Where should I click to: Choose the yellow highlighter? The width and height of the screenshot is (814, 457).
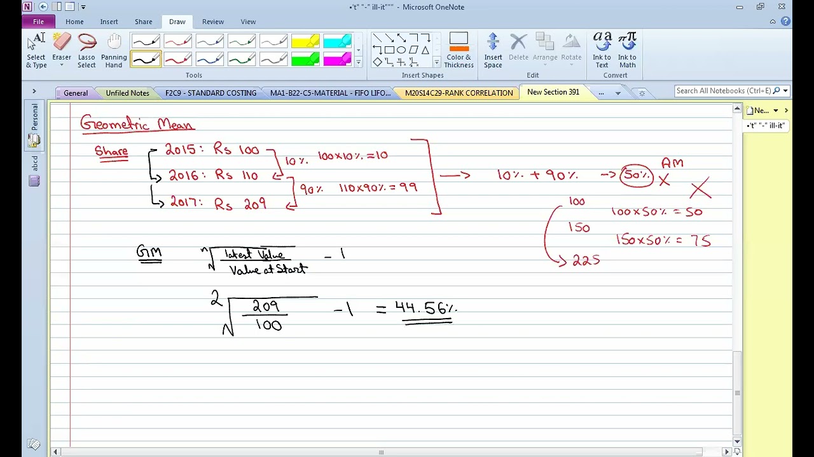(305, 42)
